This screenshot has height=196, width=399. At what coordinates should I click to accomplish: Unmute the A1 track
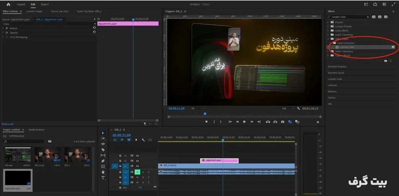(x=137, y=172)
